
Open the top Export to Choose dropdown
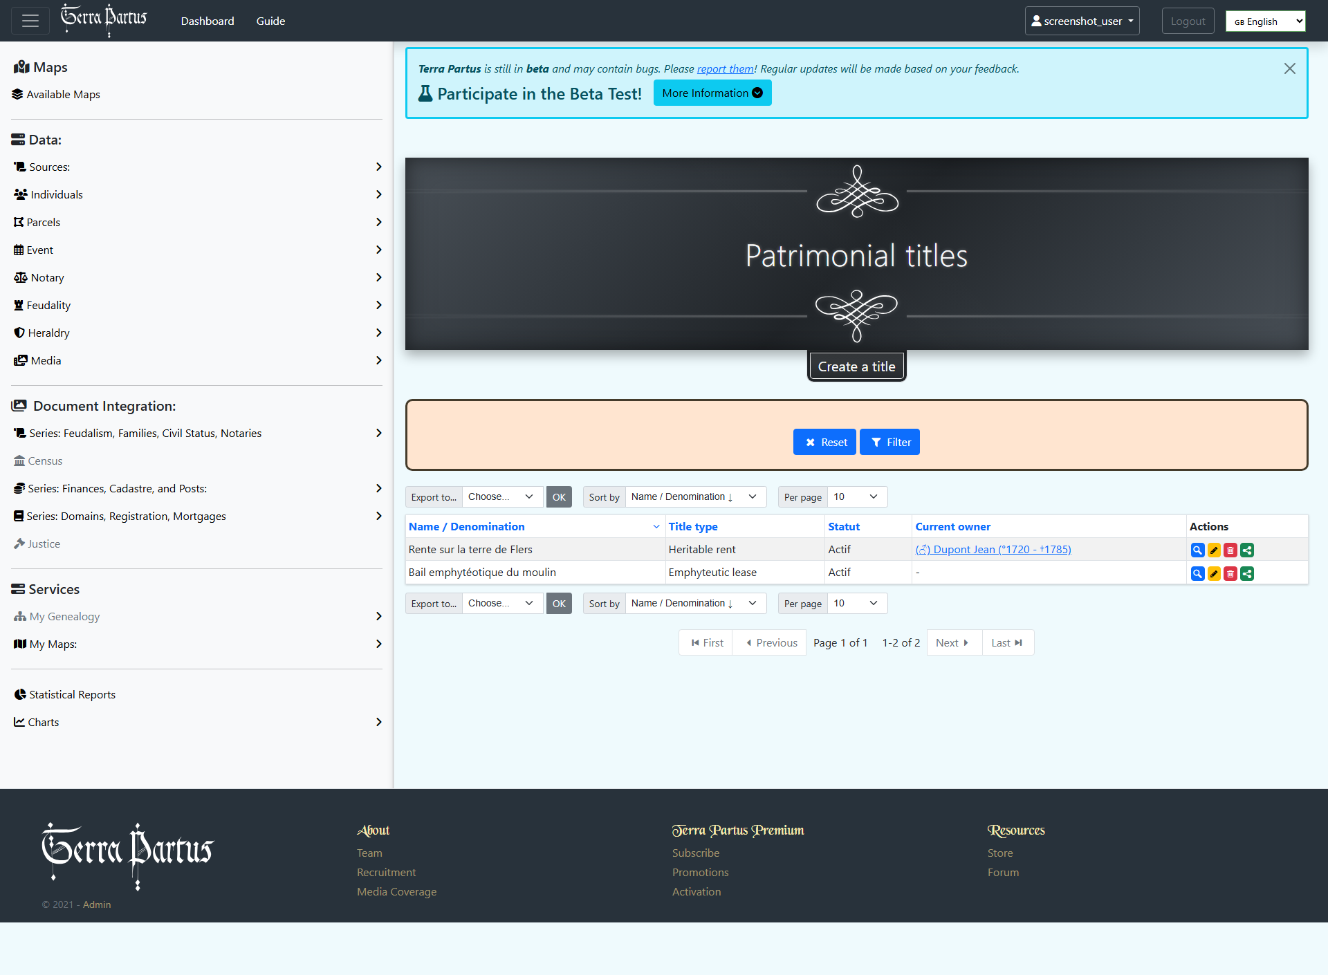(501, 496)
